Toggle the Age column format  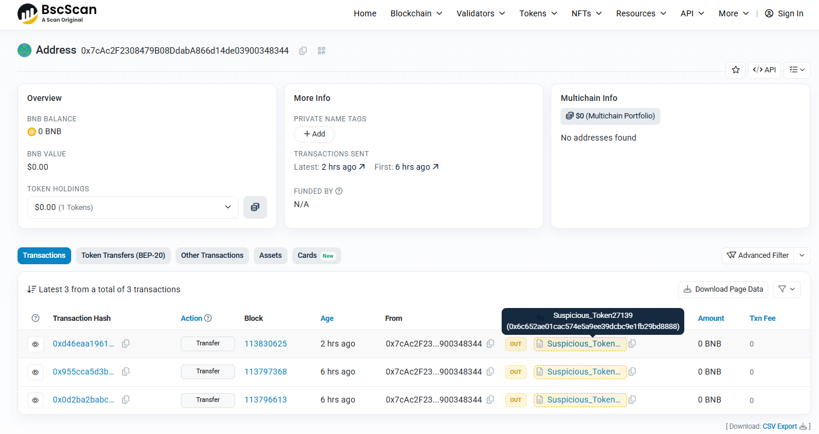pyautogui.click(x=327, y=318)
